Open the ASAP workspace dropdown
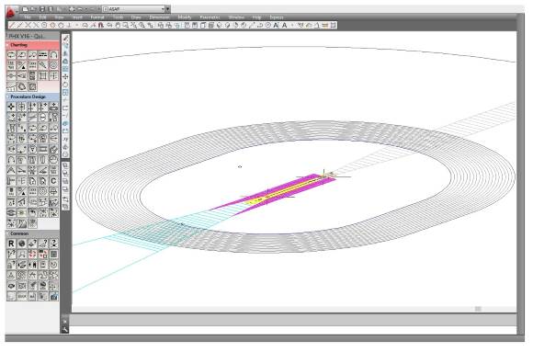Image resolution: width=533 pixels, height=352 pixels. pyautogui.click(x=133, y=9)
